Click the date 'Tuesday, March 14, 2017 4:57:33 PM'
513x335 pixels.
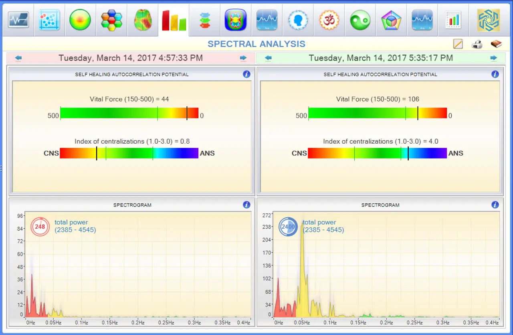[131, 58]
